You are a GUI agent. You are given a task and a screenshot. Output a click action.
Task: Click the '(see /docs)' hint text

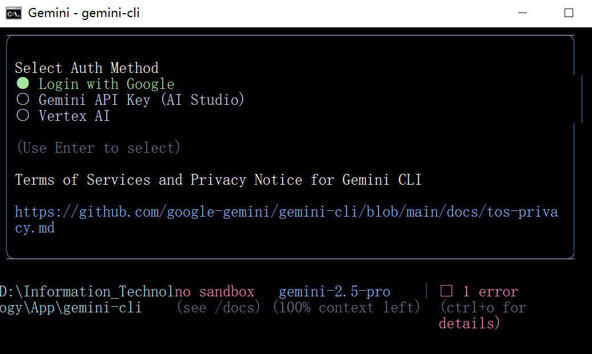[x=219, y=307]
